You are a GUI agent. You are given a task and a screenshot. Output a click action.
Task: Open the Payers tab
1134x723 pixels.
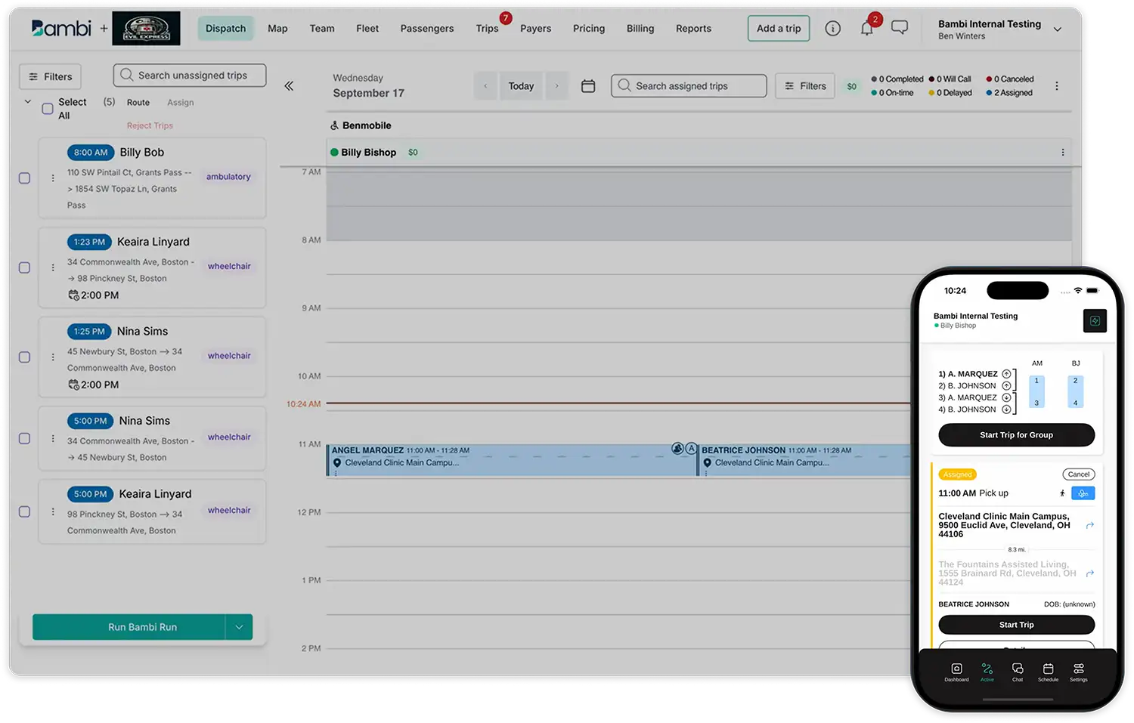536,29
